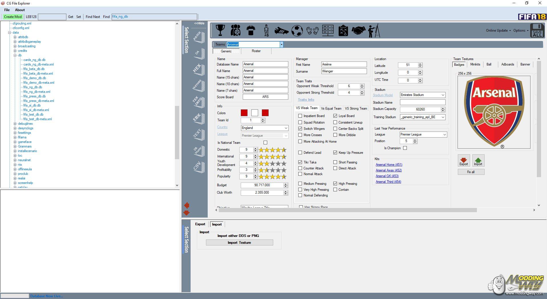Open the Options dropdown

tap(521, 30)
